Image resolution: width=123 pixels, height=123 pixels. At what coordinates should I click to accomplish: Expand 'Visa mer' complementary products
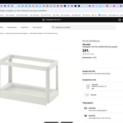tap(94, 95)
